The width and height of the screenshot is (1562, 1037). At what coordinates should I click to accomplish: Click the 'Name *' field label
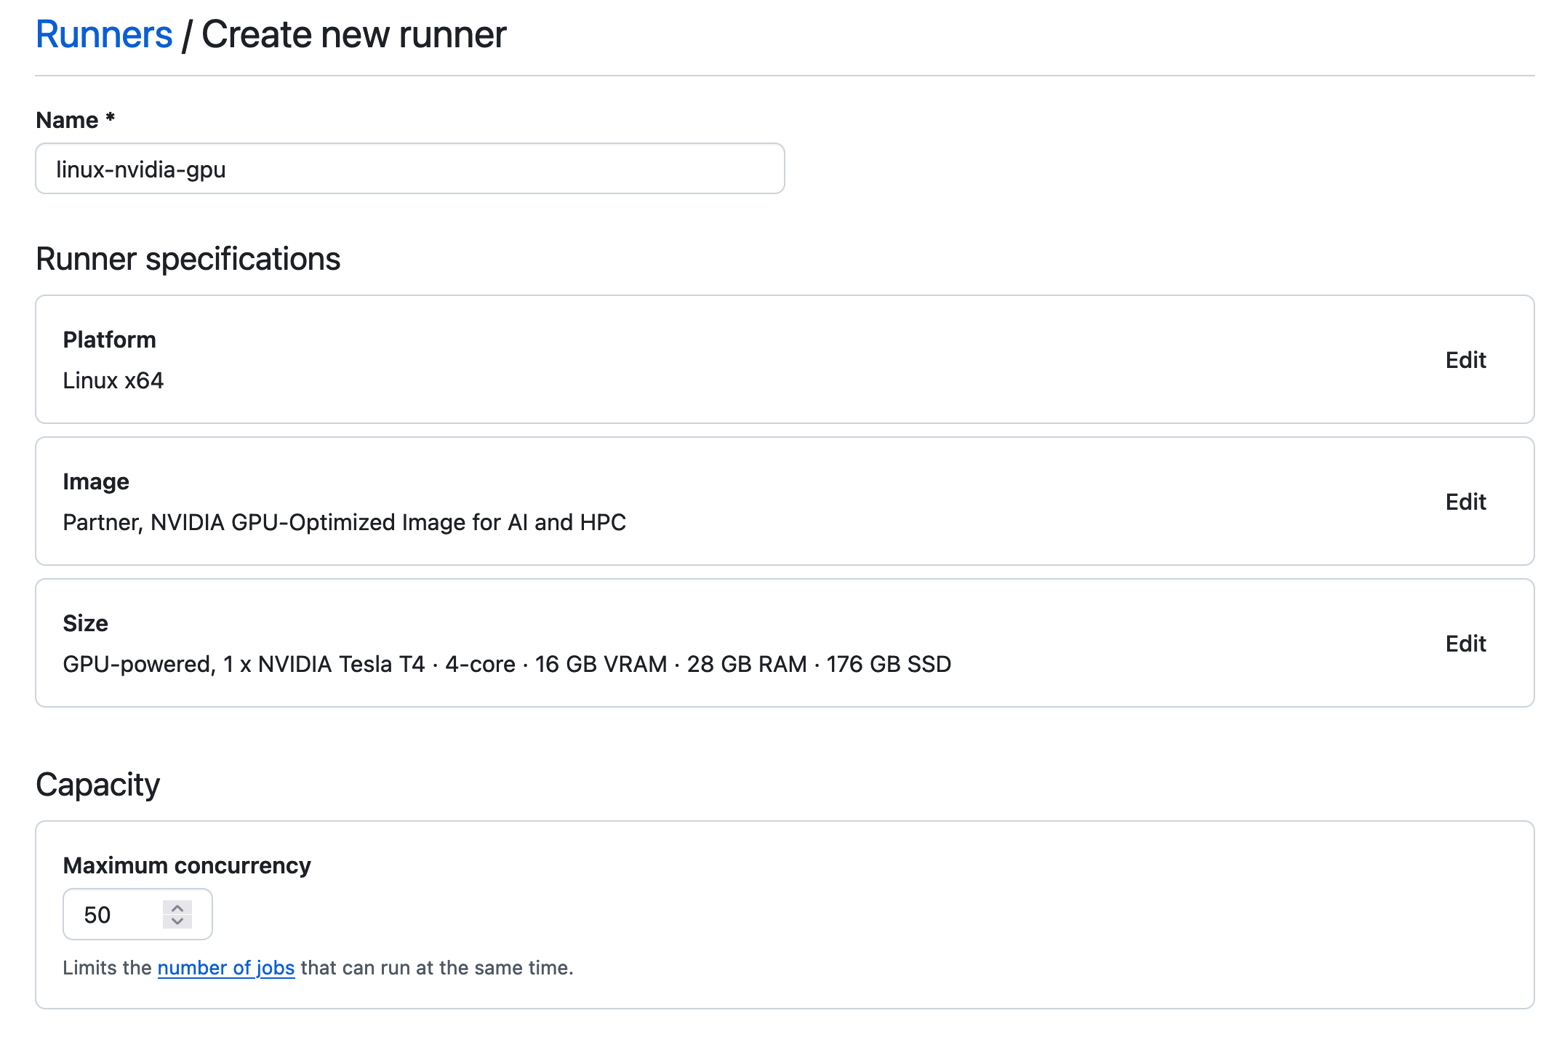coord(76,120)
